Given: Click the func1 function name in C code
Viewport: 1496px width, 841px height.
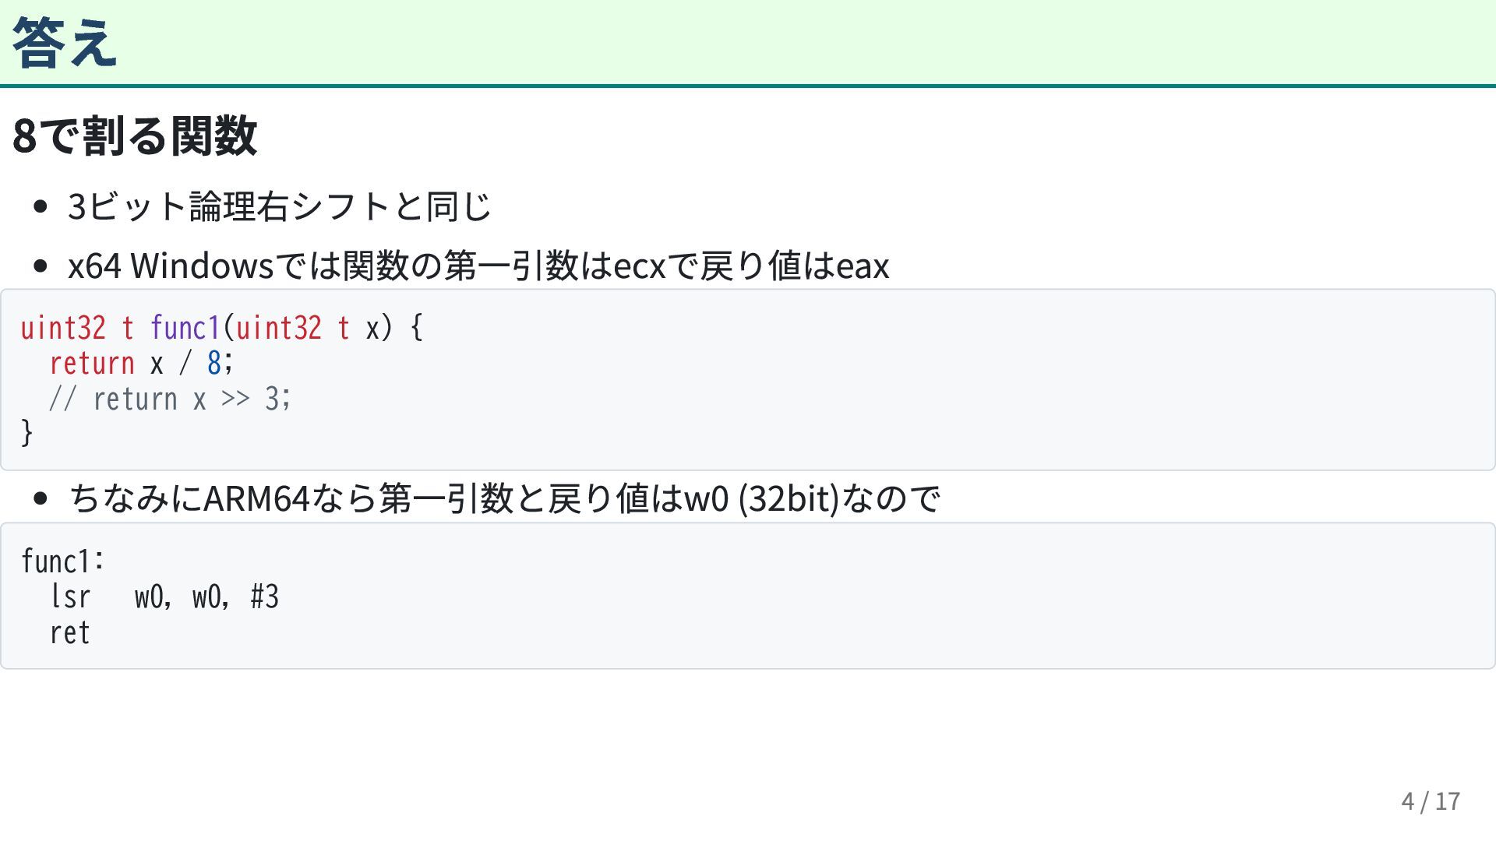Looking at the screenshot, I should (185, 328).
